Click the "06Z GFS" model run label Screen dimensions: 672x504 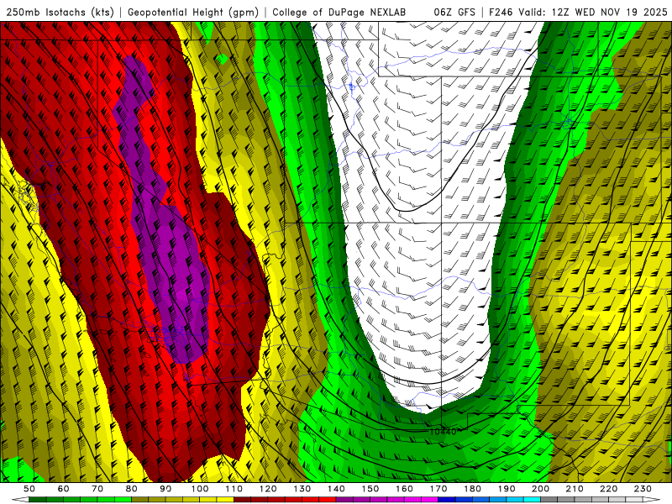(454, 13)
